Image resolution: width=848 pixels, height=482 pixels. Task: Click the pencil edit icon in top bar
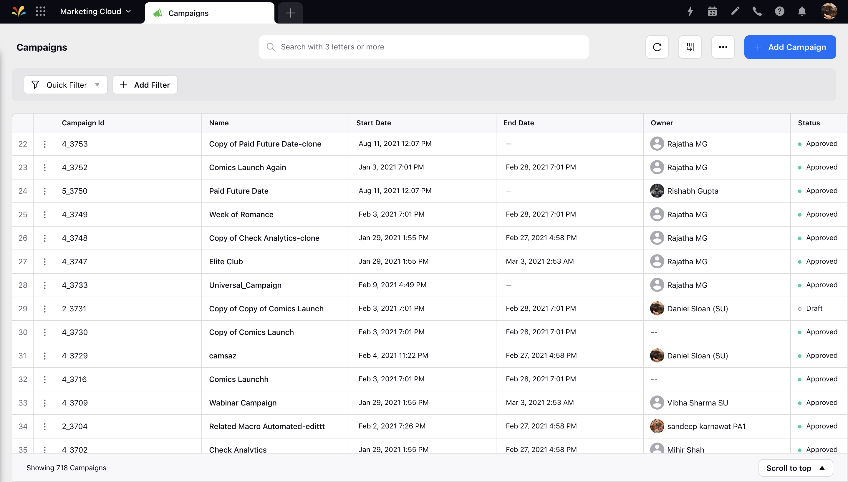tap(735, 12)
